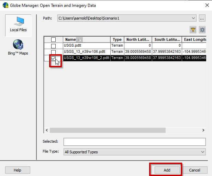Browse for path using ellipsis button
Screen dimensions: 212x176
coord(202,18)
